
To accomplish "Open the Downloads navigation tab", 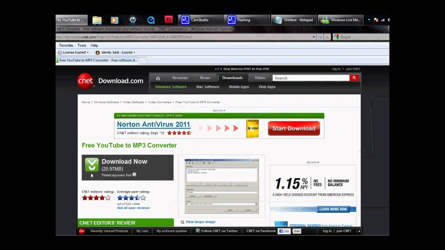I will point(233,78).
